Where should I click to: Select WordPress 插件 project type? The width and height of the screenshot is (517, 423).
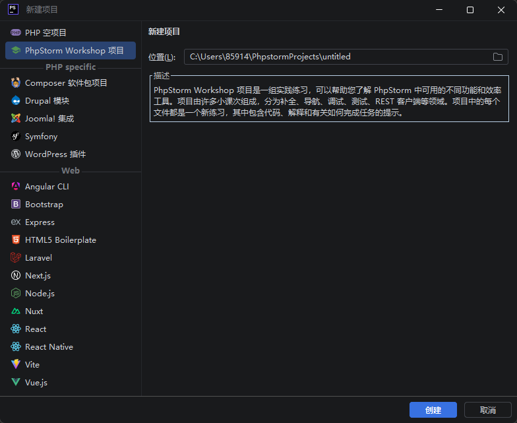tap(71, 154)
